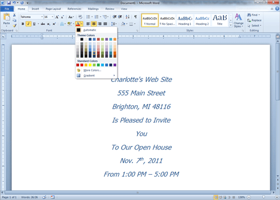Open the font size dropdown

click(x=52, y=17)
